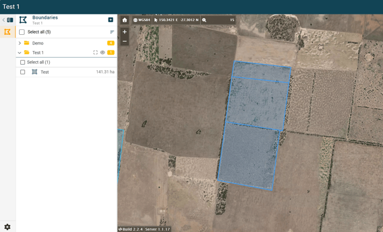Click the map home button
Viewport: 383px width, 232px height.
coord(125,20)
